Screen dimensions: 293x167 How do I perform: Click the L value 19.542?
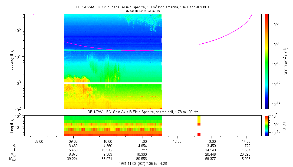[x=108, y=150]
